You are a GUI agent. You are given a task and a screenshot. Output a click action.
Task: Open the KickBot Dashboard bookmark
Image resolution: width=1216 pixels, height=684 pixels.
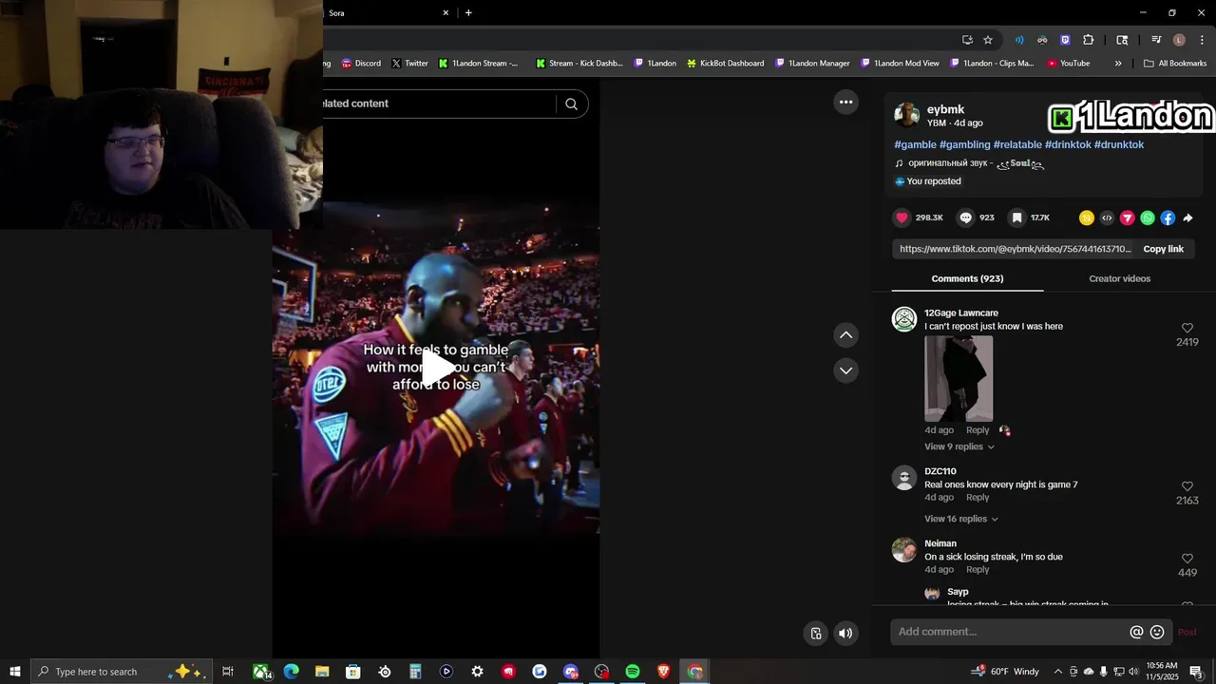coord(726,64)
